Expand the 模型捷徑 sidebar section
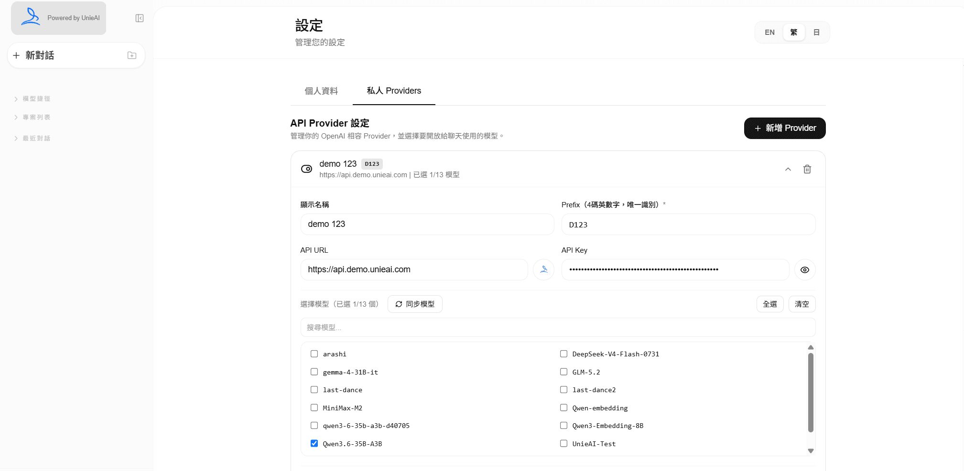964x471 pixels. pos(32,99)
